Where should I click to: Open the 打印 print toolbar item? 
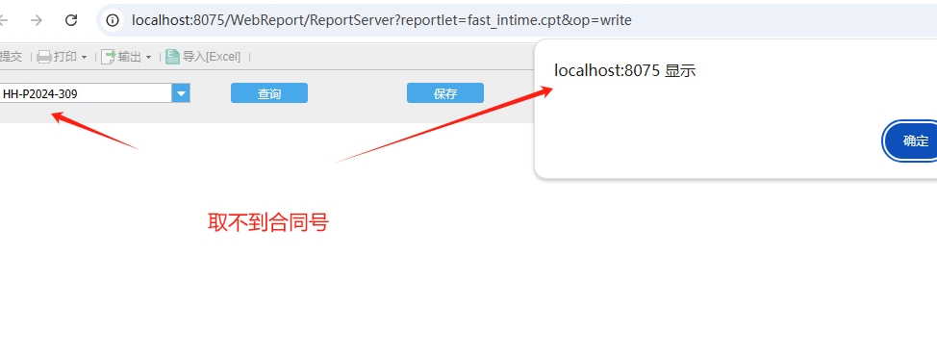pos(57,57)
